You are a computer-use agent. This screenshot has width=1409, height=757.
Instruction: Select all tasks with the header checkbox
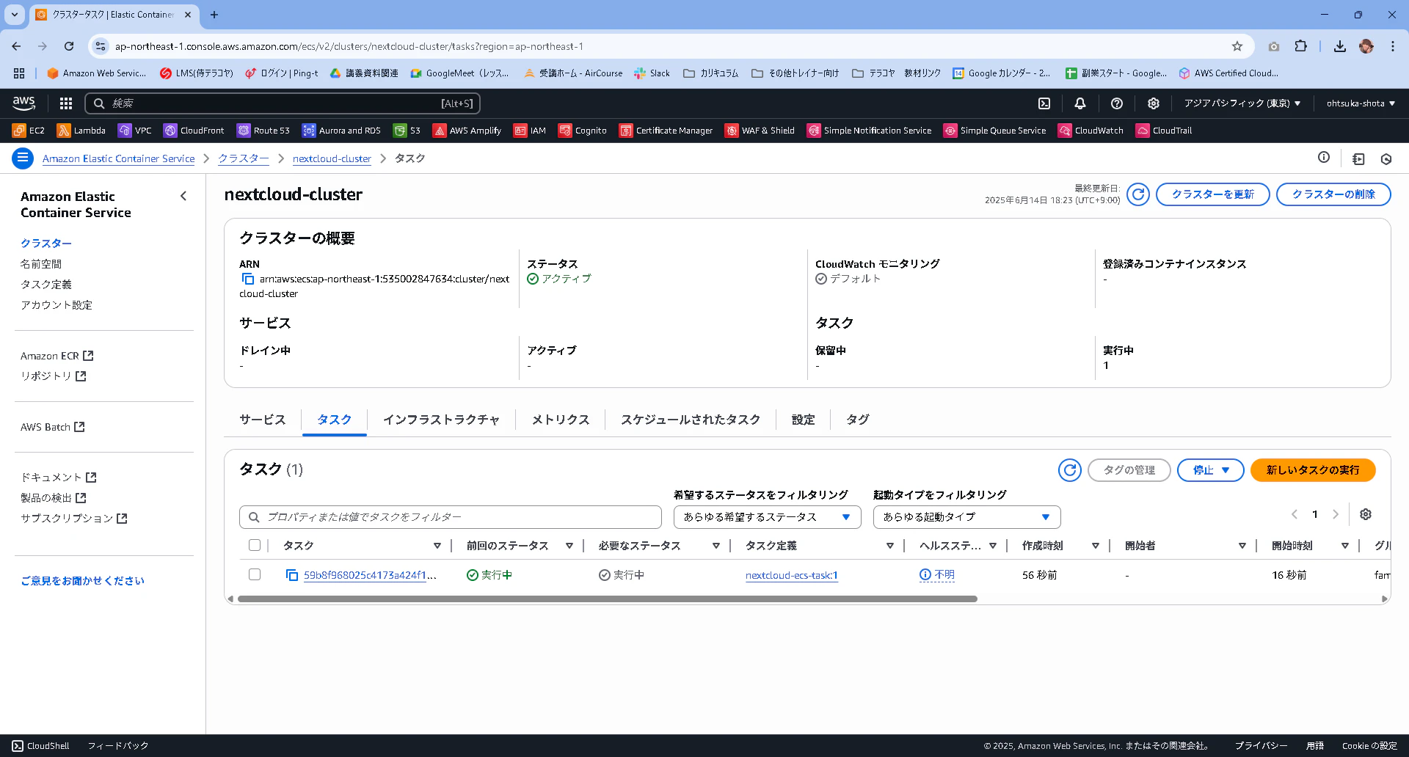tap(255, 545)
